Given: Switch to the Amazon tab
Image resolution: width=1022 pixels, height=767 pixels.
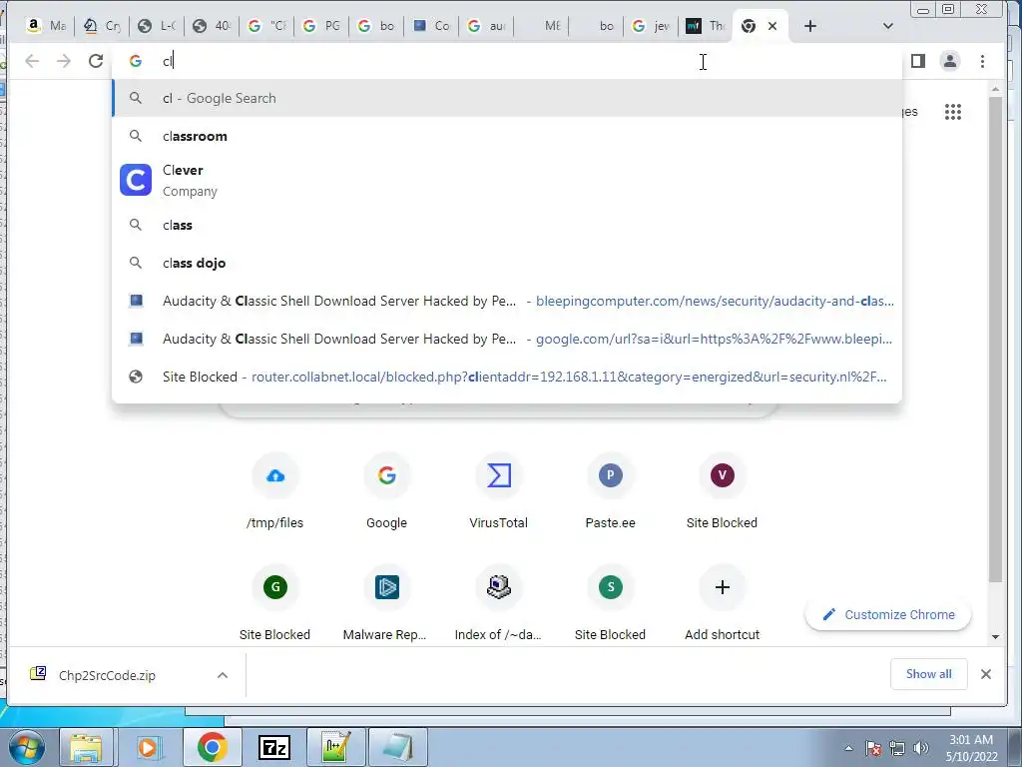Looking at the screenshot, I should pos(46,26).
